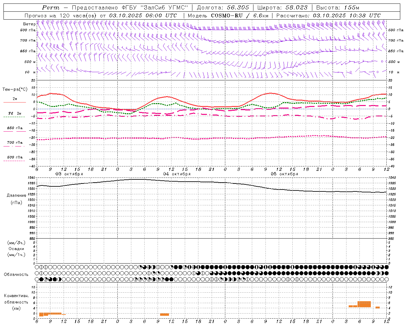Click the "(мм/3ч.)" precipitation unit label

(x=16, y=243)
